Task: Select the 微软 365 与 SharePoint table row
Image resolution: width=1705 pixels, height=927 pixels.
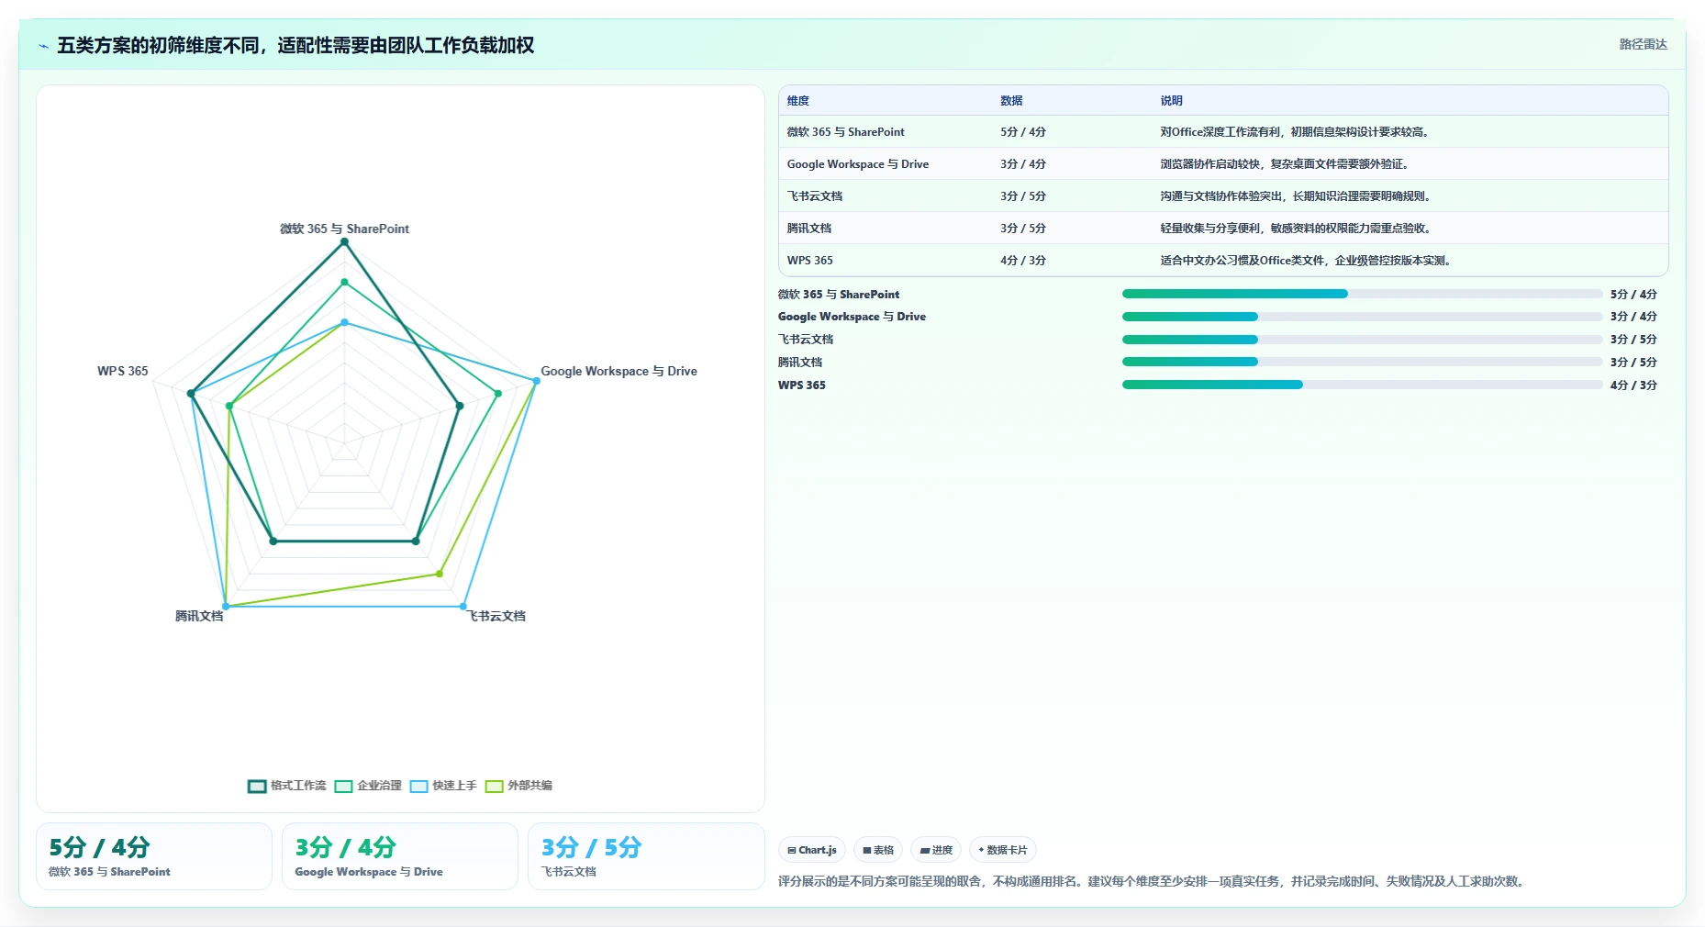Action: click(1223, 131)
